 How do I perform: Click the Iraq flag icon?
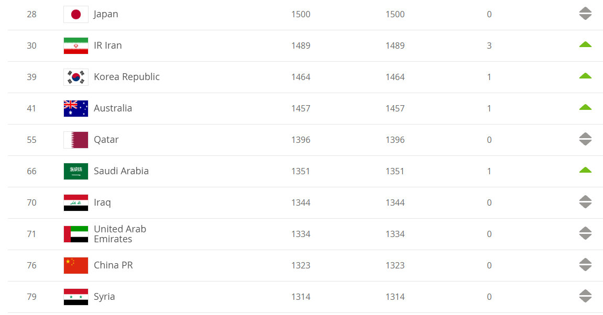point(76,203)
